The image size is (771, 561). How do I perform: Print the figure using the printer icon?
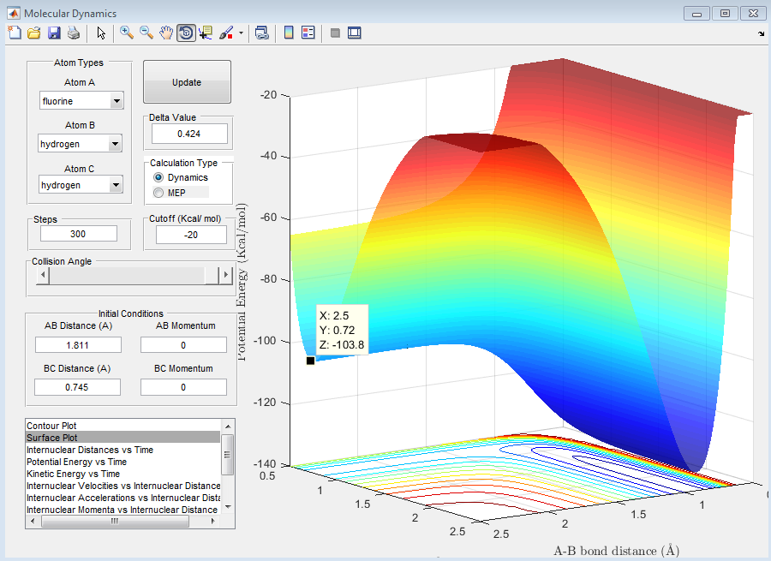tap(74, 33)
